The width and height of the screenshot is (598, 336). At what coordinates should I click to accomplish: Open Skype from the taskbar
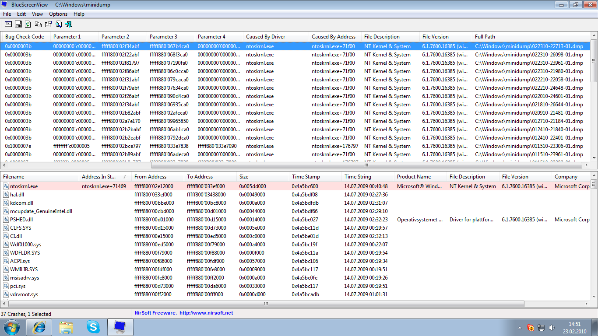pyautogui.click(x=93, y=327)
